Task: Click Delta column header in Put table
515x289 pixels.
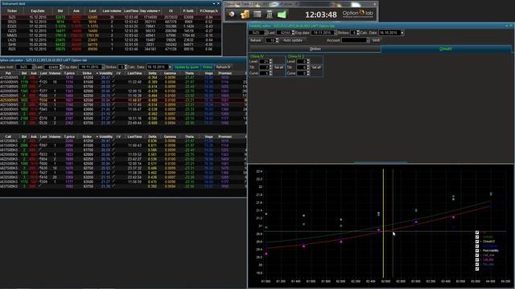Action: [152, 73]
